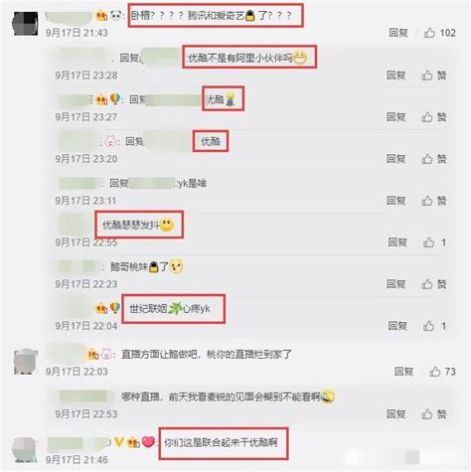Open the avatar of the 21:46 commenter

25,449
